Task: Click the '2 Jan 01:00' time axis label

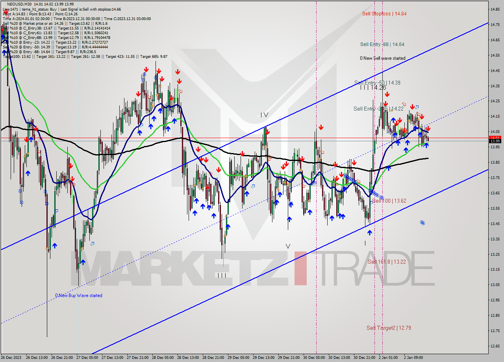Action: [388, 358]
